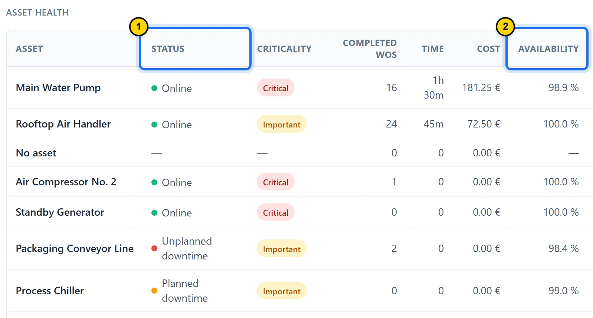Click the Critical badge for Standby Generator

pos(276,212)
